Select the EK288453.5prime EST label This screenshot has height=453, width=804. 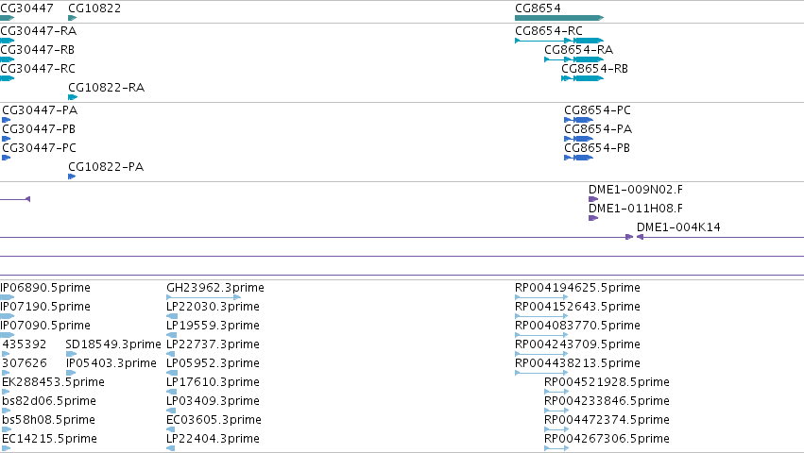[53, 382]
